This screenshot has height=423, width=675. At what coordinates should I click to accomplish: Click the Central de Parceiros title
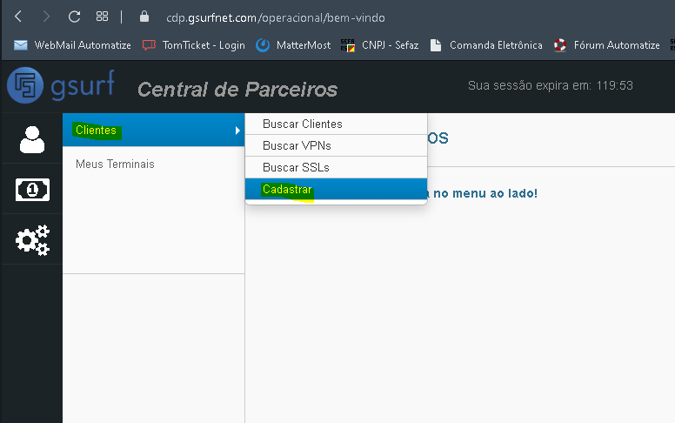237,90
